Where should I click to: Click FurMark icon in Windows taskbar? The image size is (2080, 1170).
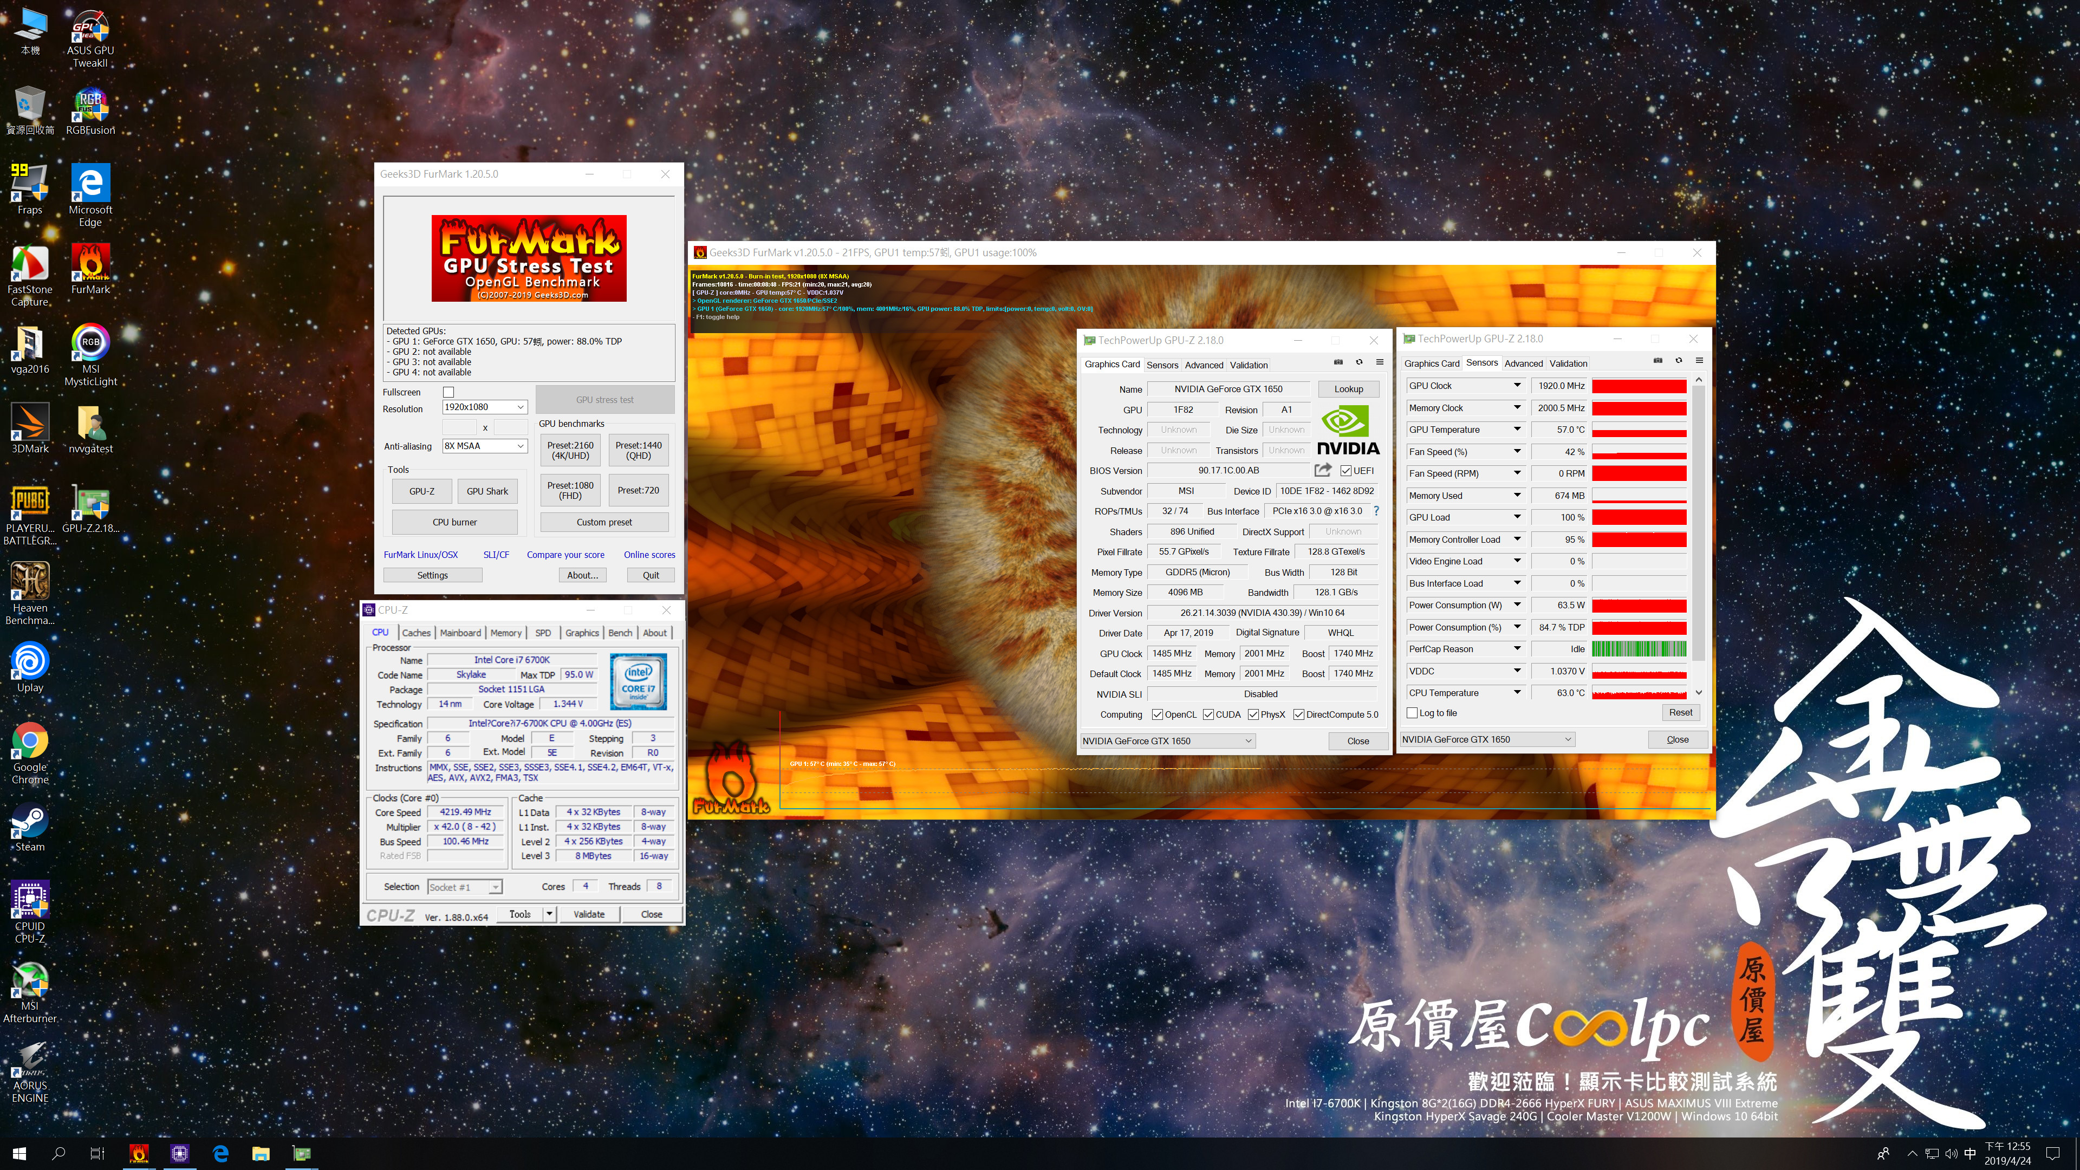point(139,1153)
